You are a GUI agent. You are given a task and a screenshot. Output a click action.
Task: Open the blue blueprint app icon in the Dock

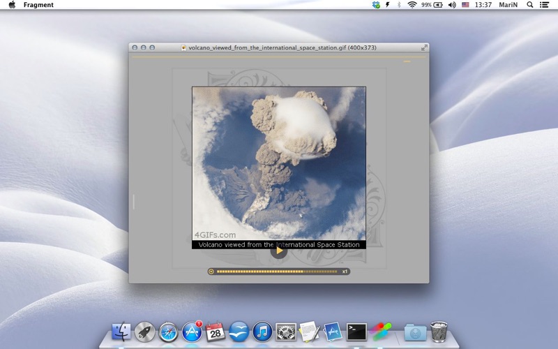333,332
